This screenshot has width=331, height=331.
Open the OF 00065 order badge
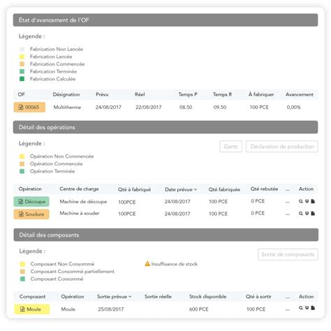pos(29,107)
